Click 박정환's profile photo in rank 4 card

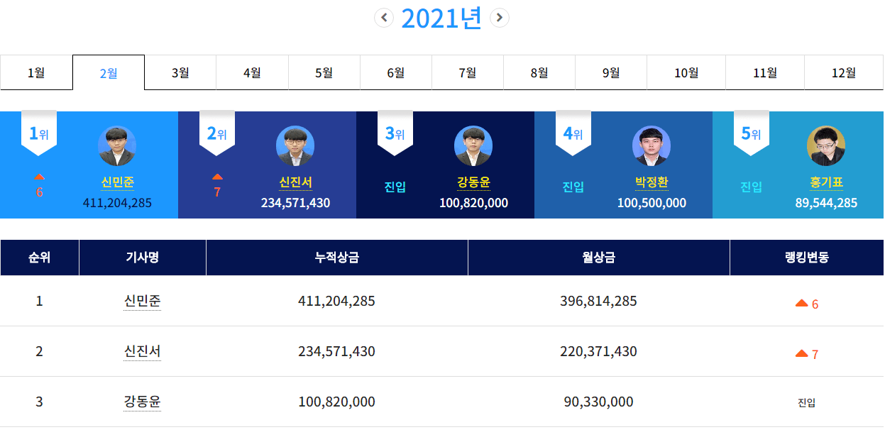pyautogui.click(x=652, y=146)
